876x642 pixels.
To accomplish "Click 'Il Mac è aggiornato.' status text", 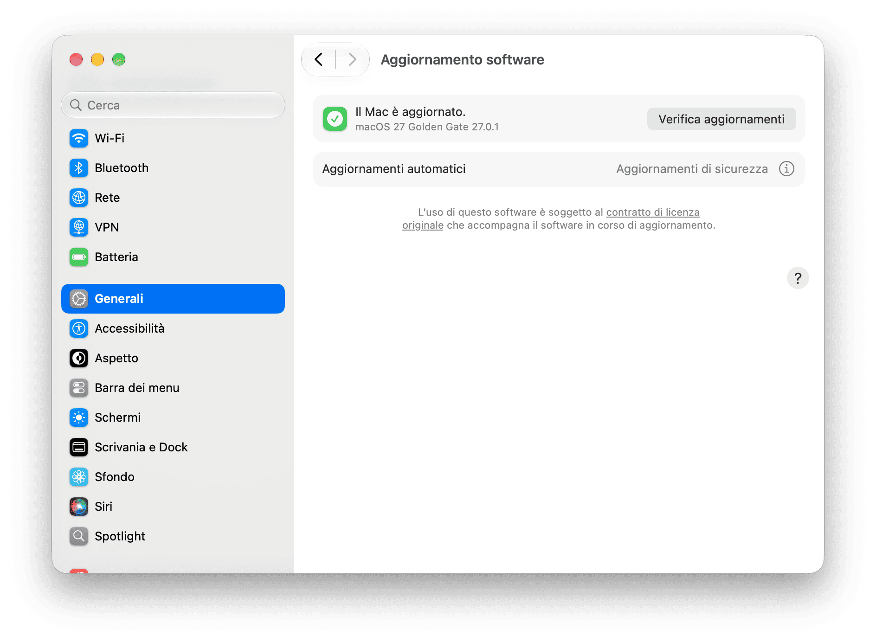I will (x=410, y=112).
